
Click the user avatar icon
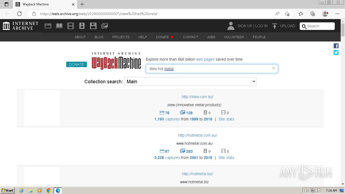tap(231, 26)
